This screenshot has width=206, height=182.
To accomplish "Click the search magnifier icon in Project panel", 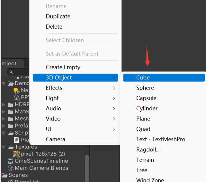I will (11, 72).
